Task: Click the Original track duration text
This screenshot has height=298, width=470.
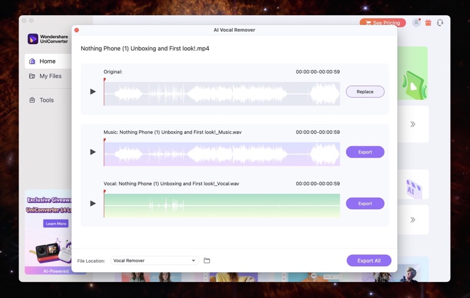Action: (318, 72)
